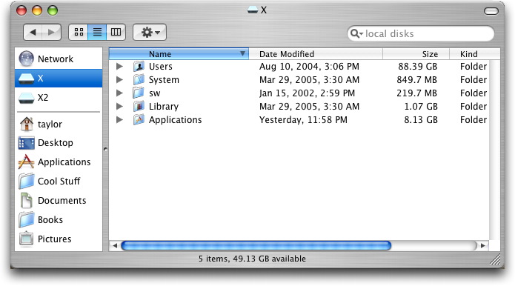The image size is (515, 286).
Task: Select the Library folder icon in list
Action: 139,106
